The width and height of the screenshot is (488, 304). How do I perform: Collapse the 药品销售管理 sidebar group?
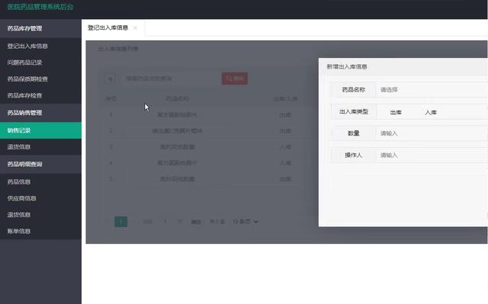tap(40, 113)
